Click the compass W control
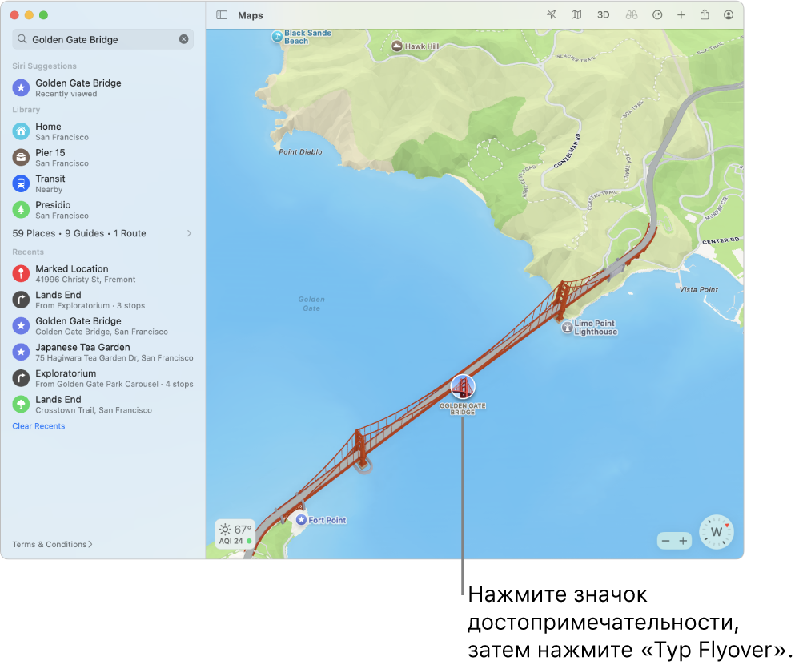This screenshot has width=807, height=669. click(716, 532)
